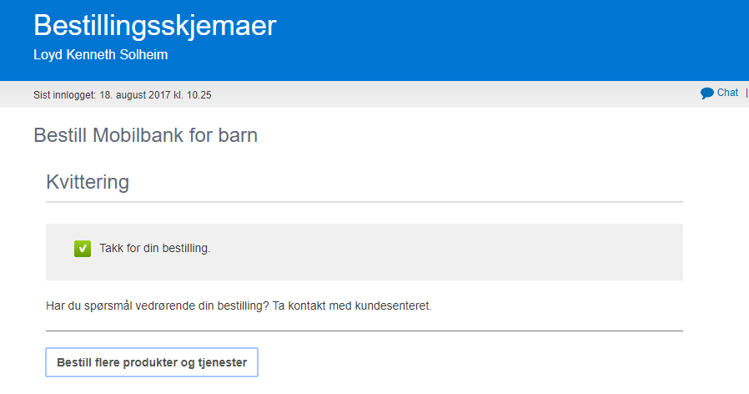
Task: Click the green checkmark confirmation icon
Action: [x=83, y=249]
